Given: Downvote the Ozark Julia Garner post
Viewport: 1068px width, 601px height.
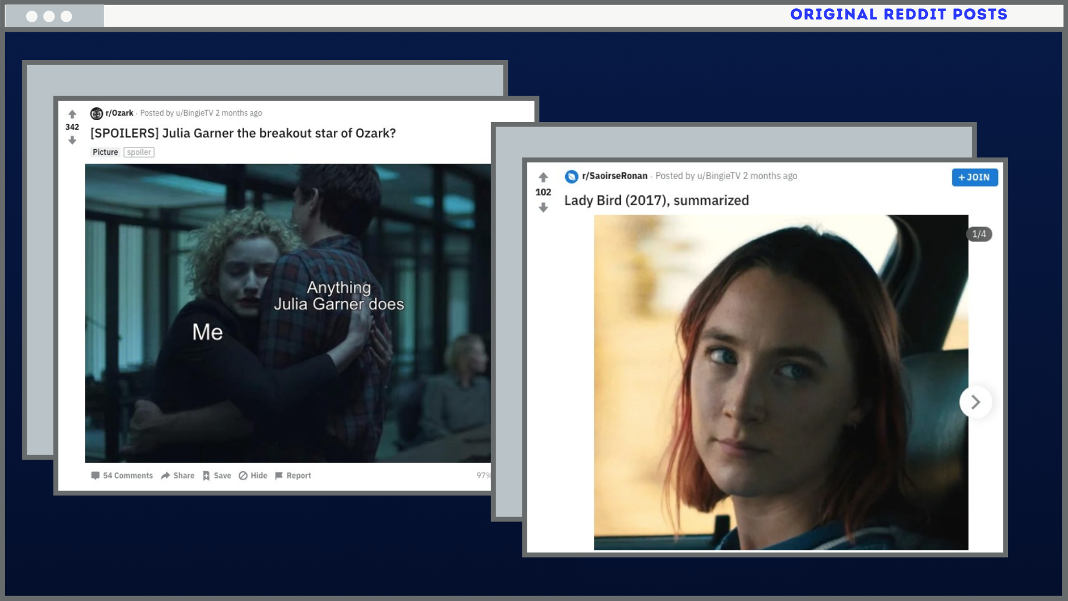Looking at the screenshot, I should point(72,140).
